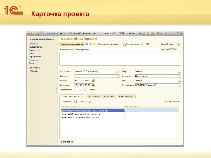
Task: Search project manager with magnifier icon
Action: (119, 72)
